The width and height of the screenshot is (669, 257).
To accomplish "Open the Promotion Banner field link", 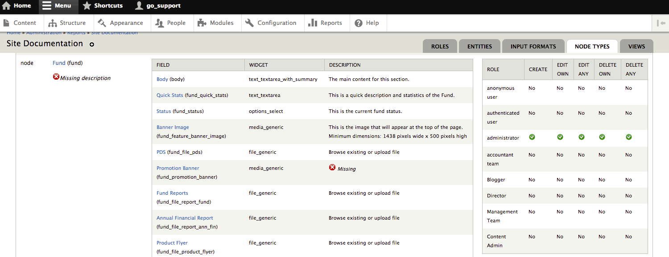I will 178,168.
